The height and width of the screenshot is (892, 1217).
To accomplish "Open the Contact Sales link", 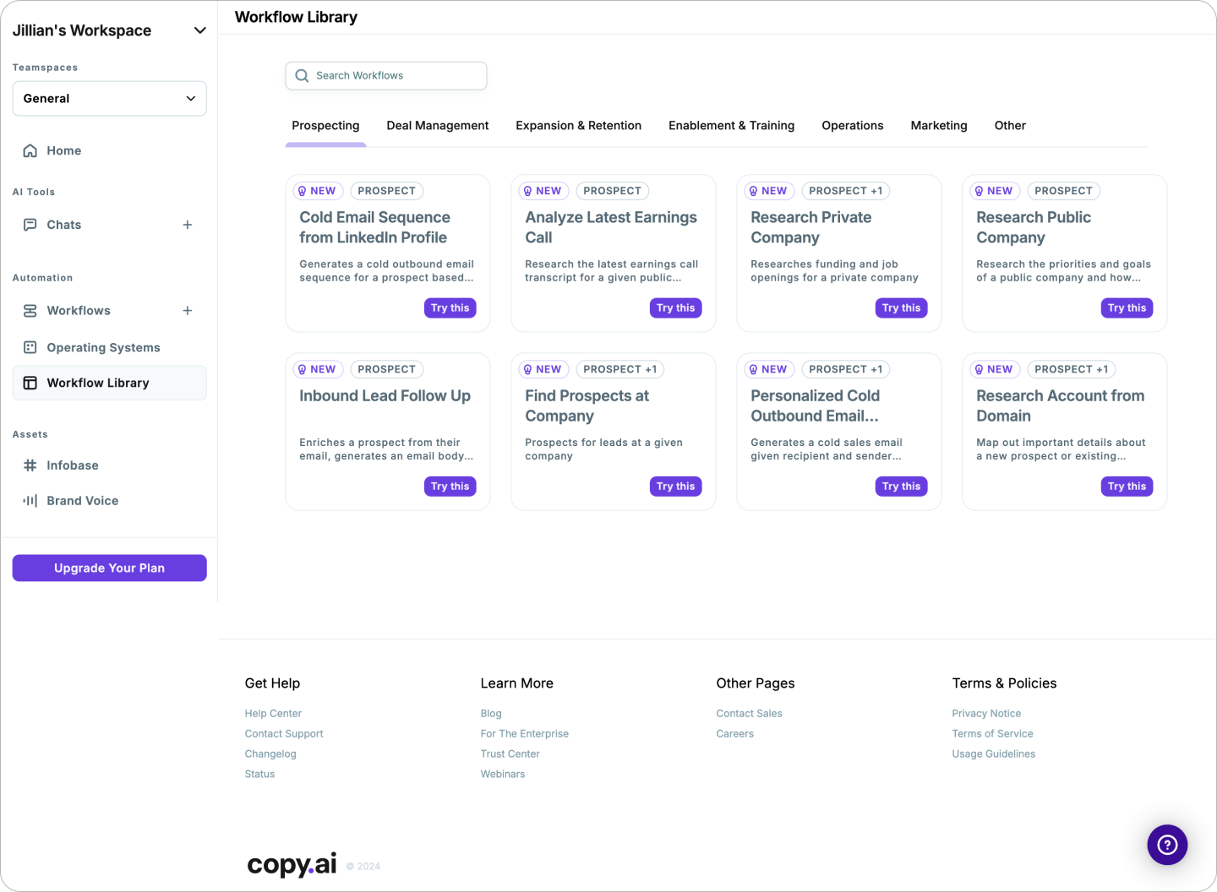I will 750,714.
